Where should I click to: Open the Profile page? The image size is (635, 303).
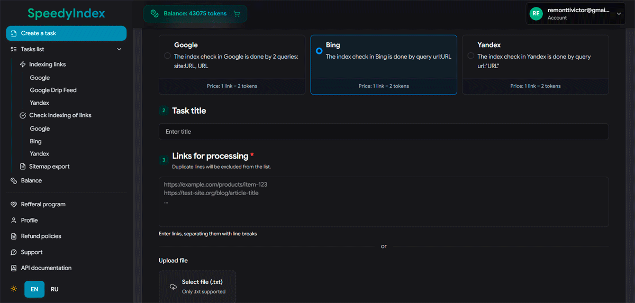click(x=29, y=221)
